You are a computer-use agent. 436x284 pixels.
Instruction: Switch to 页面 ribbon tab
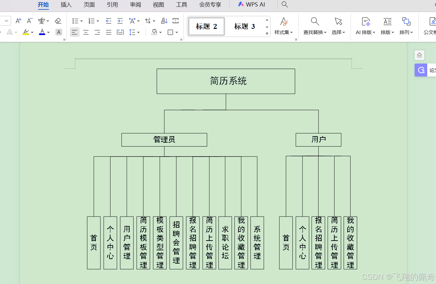coord(89,5)
